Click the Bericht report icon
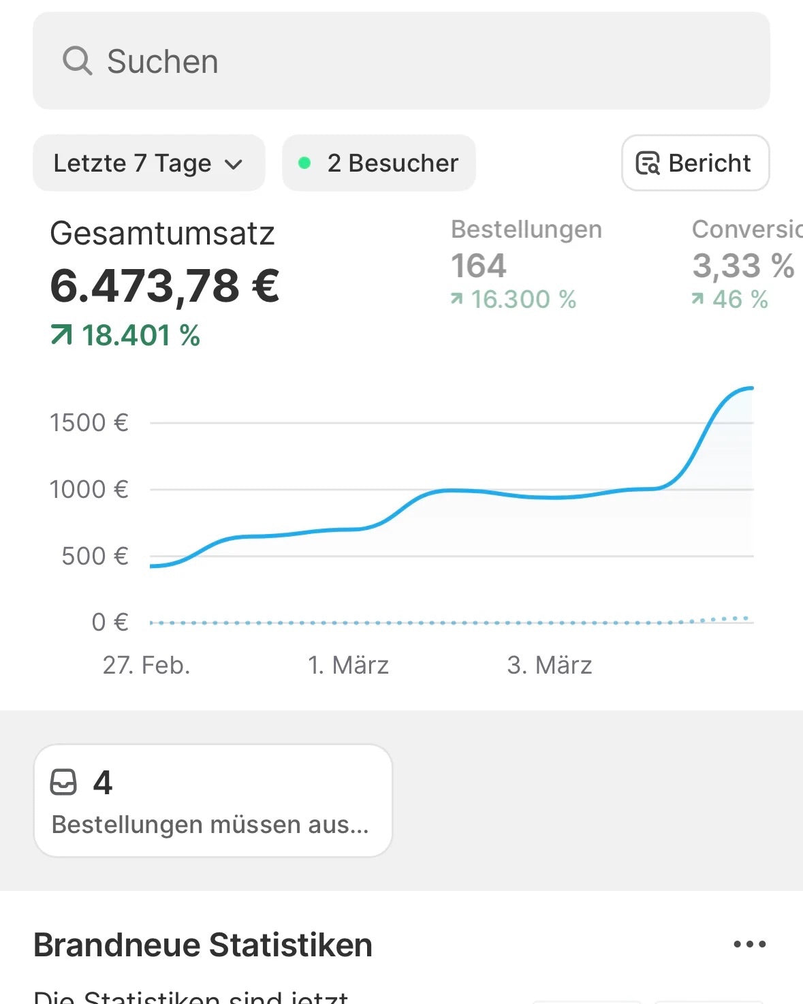The height and width of the screenshot is (1004, 803). coord(647,163)
